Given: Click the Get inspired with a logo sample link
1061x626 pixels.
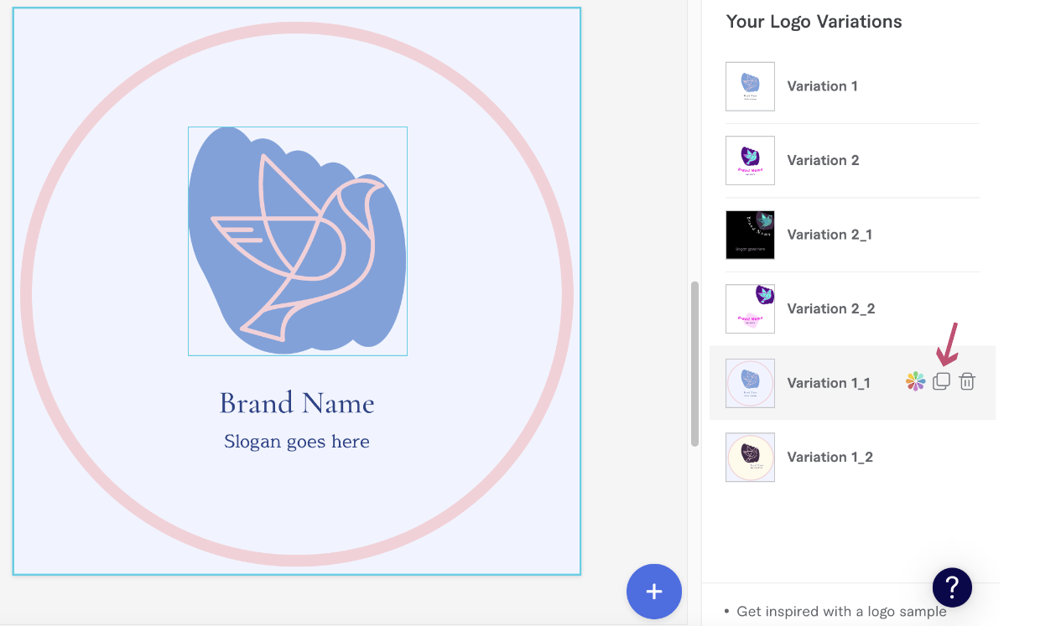Looking at the screenshot, I should [x=841, y=611].
